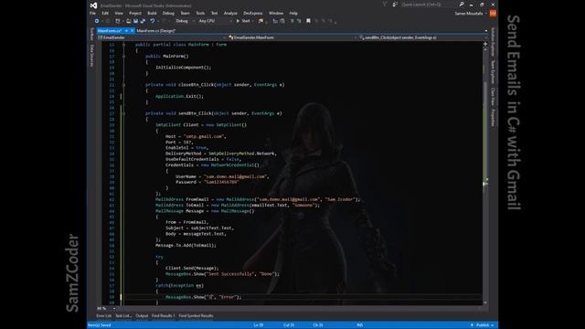Viewport: 585px width, 329px height.
Task: Open the Error List panel tab
Action: tap(103, 316)
